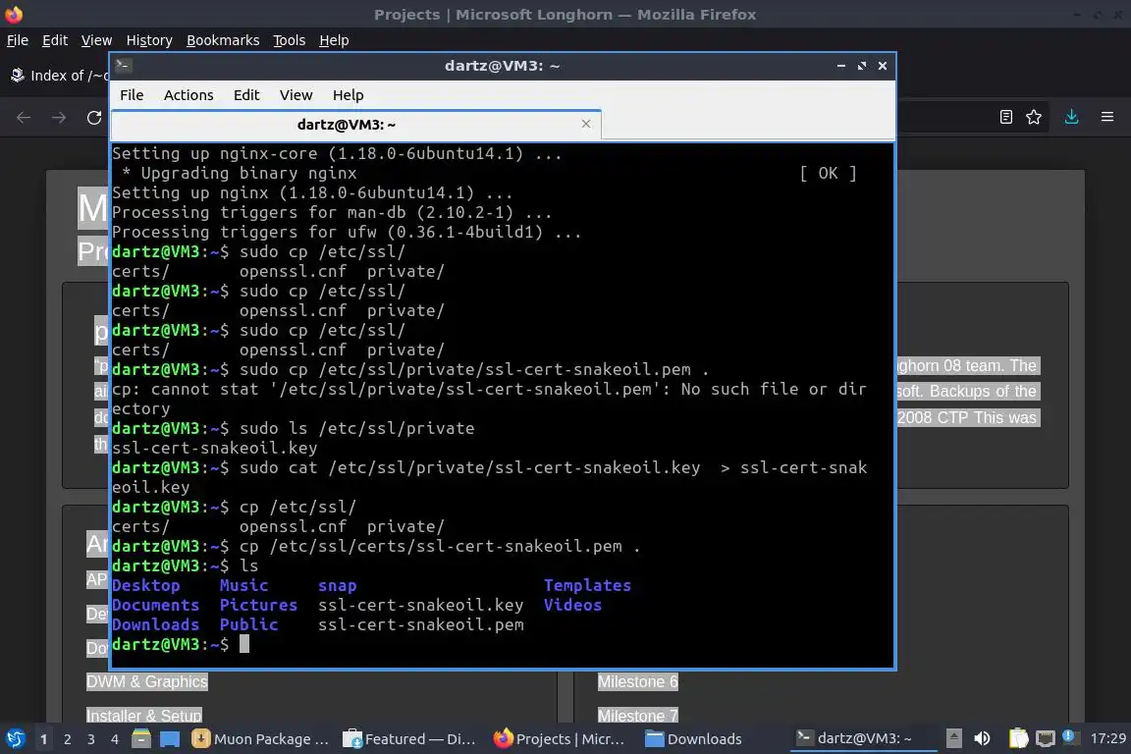This screenshot has height=754, width=1131.
Task: Open Firefox File menu
Action: pos(18,40)
